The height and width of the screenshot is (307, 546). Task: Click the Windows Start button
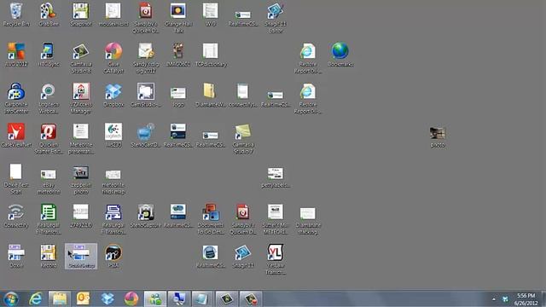pyautogui.click(x=11, y=298)
